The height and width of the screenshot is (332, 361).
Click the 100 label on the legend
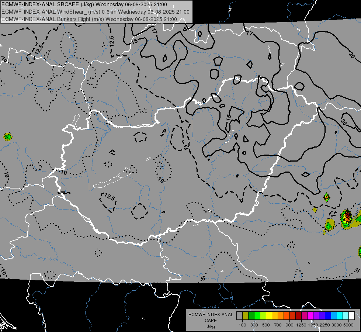coord(242,325)
